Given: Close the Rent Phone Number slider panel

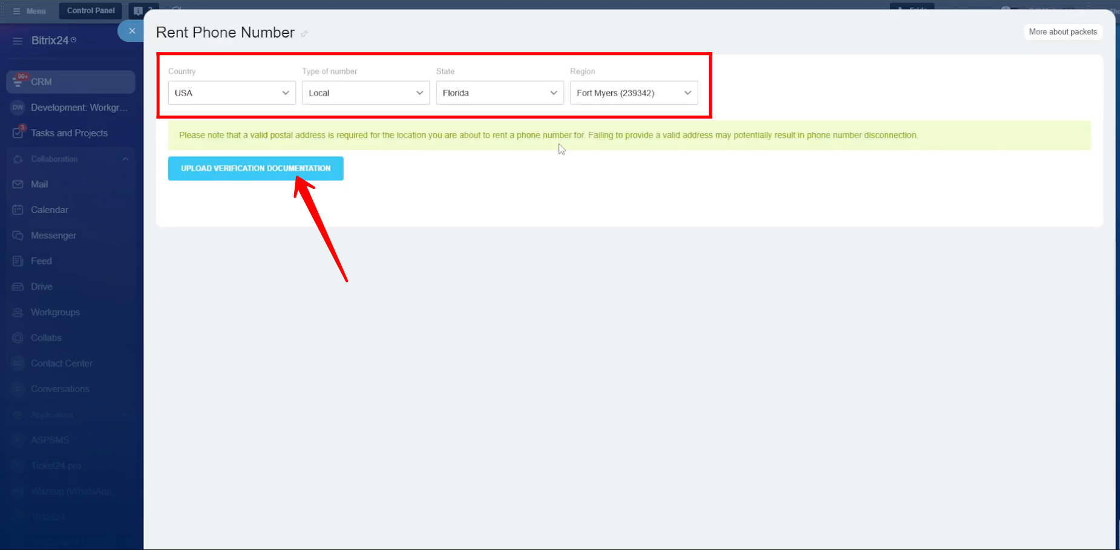Looking at the screenshot, I should (132, 31).
